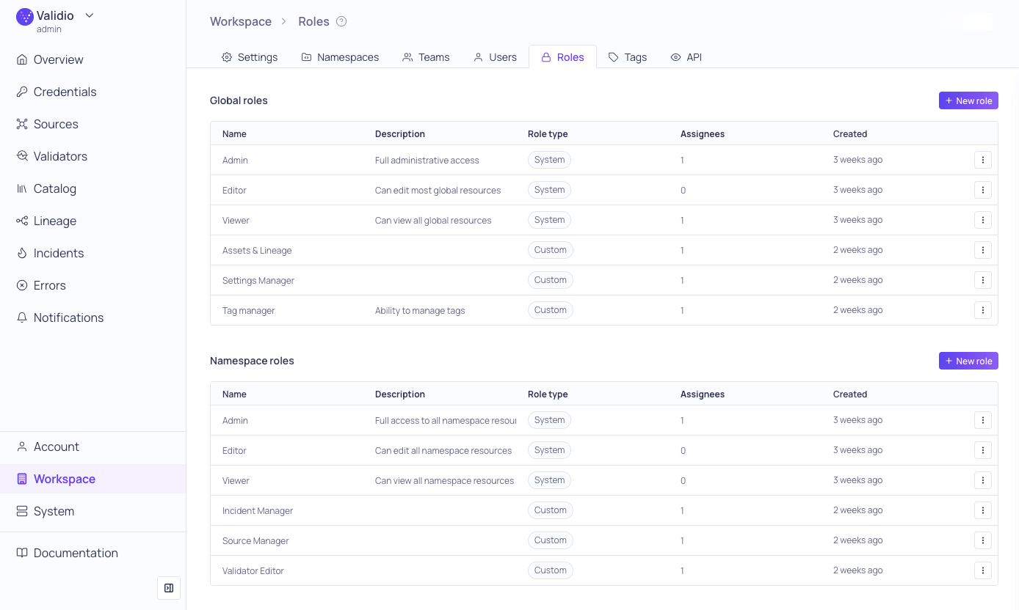Open actions menu for global Admin role
Image resolution: width=1019 pixels, height=610 pixels.
(983, 160)
